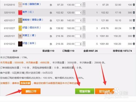This screenshot has height=102, width=136.
Task: Click the orange 查询余额 button
Action: (25, 83)
